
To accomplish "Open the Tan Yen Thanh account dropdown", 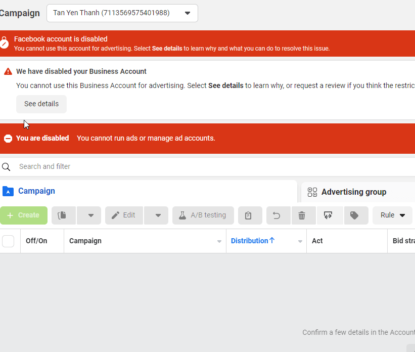I will 122,13.
